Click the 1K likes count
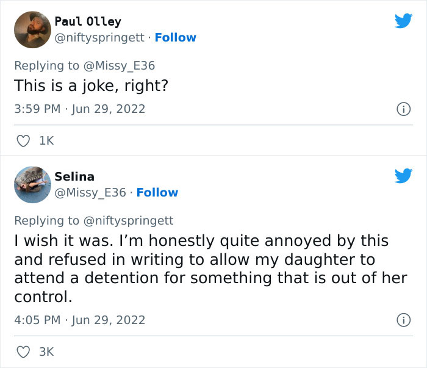 coord(46,141)
